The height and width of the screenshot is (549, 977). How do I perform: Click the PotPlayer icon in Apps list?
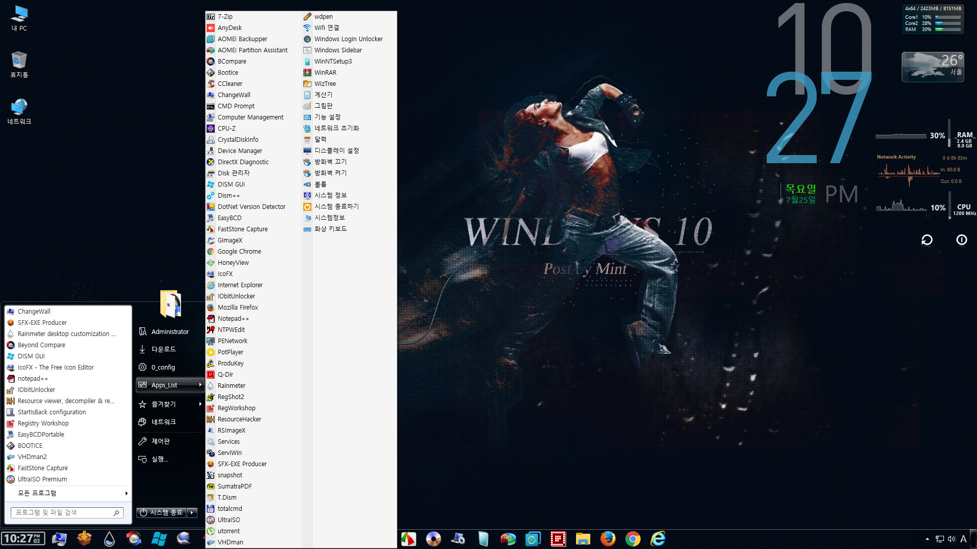click(211, 352)
